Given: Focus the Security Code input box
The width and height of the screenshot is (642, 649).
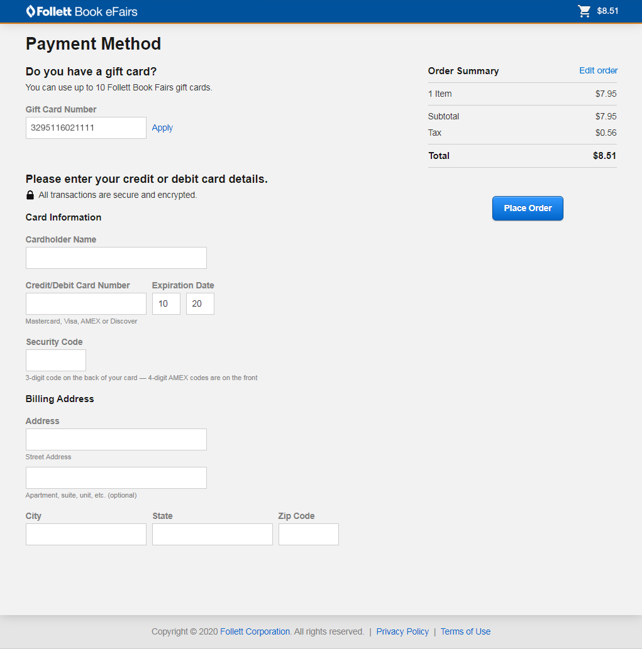Looking at the screenshot, I should 55,360.
